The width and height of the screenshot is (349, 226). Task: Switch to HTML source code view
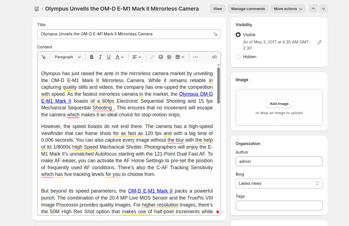(x=215, y=57)
